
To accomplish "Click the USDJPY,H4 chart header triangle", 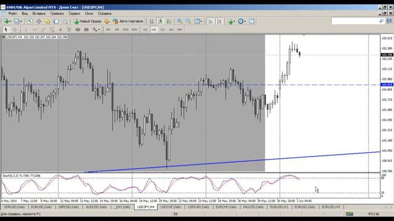I will [4, 37].
